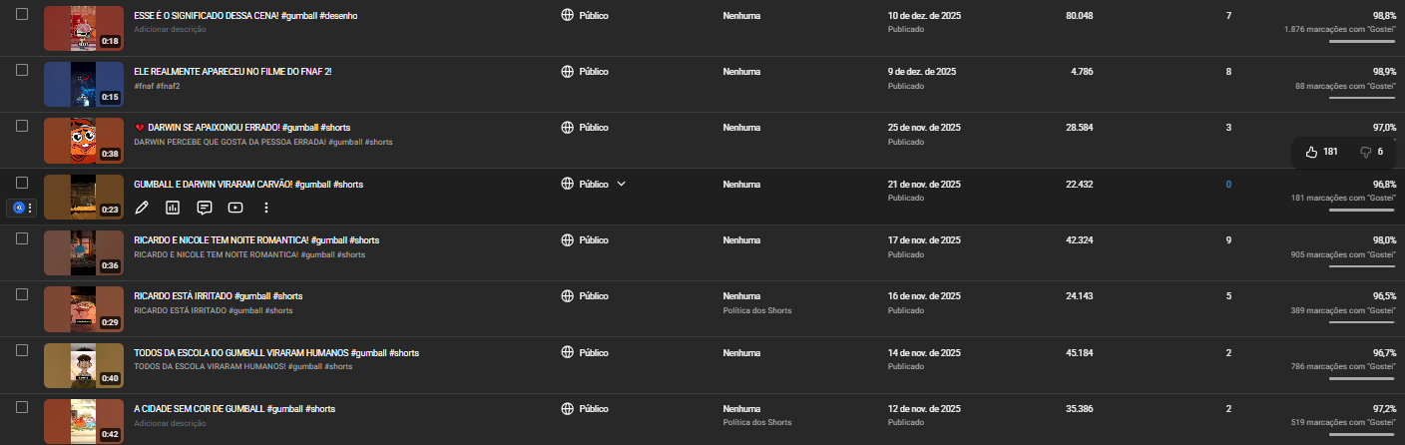
Task: Click the thumbs-up icon showing 181
Action: 1311,152
